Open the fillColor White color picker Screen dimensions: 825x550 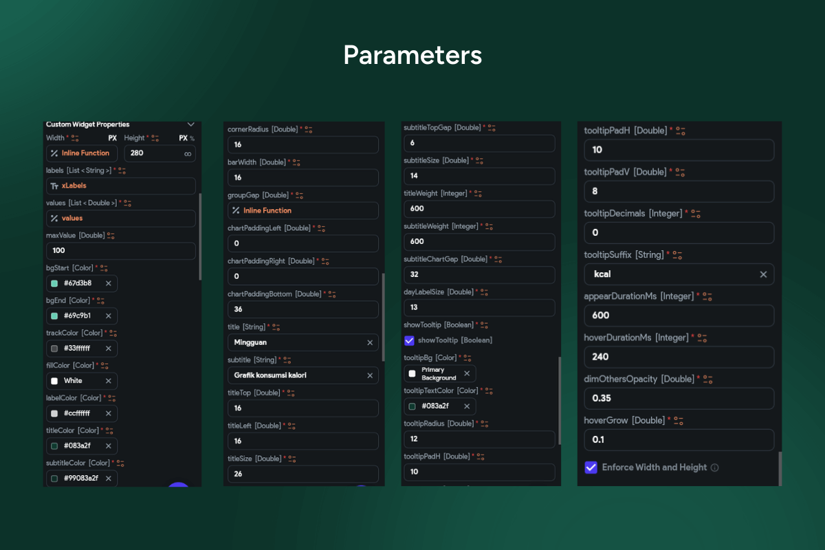54,381
